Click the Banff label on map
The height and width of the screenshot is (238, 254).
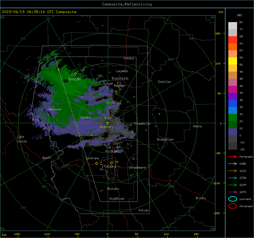pos(47,158)
